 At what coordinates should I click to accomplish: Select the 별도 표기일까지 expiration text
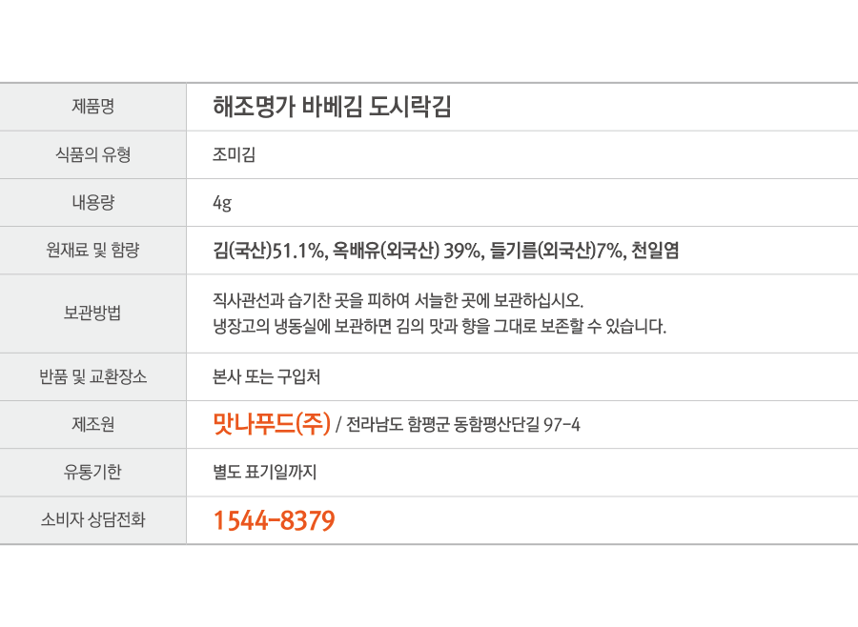[x=265, y=472]
